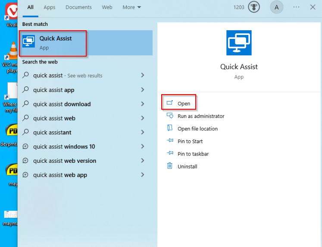The image size is (322, 247).
Task: Switch to the All tab
Action: point(31,7)
